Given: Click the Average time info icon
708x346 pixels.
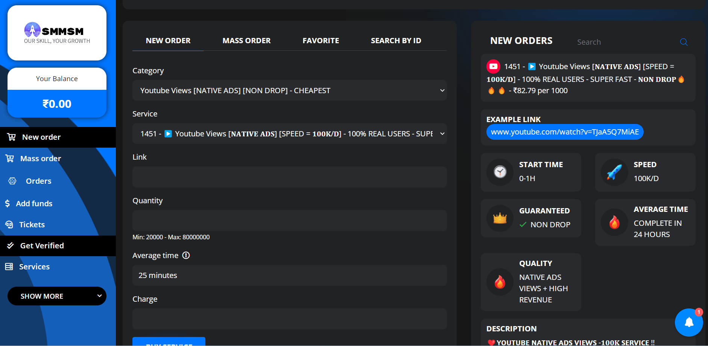Looking at the screenshot, I should [186, 255].
